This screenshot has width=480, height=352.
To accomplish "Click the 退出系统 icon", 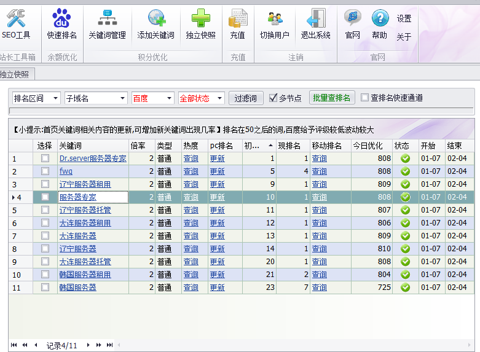I will click(x=315, y=25).
